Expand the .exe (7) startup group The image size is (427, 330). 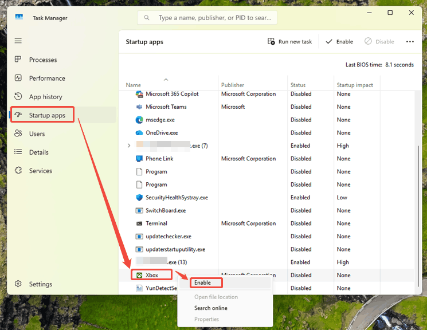point(129,146)
